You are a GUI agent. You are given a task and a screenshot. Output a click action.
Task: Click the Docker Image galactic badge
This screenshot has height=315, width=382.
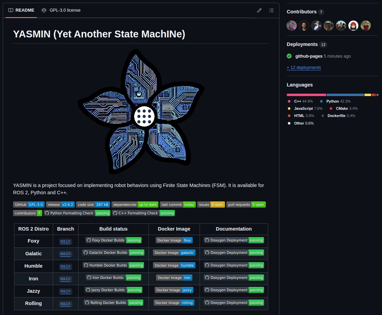(174, 253)
